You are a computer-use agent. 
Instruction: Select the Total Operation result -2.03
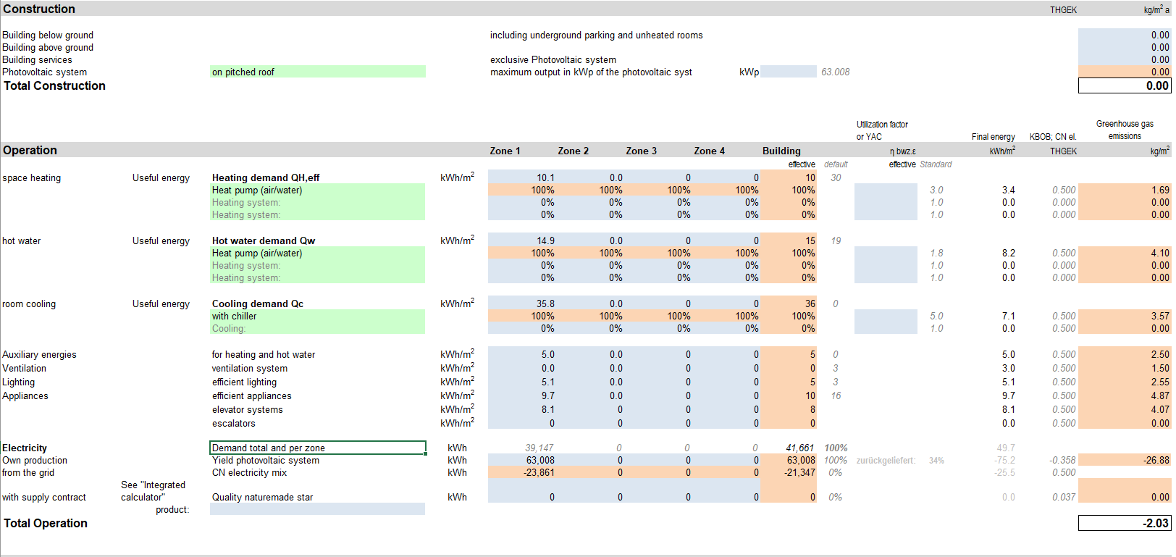click(x=1124, y=524)
